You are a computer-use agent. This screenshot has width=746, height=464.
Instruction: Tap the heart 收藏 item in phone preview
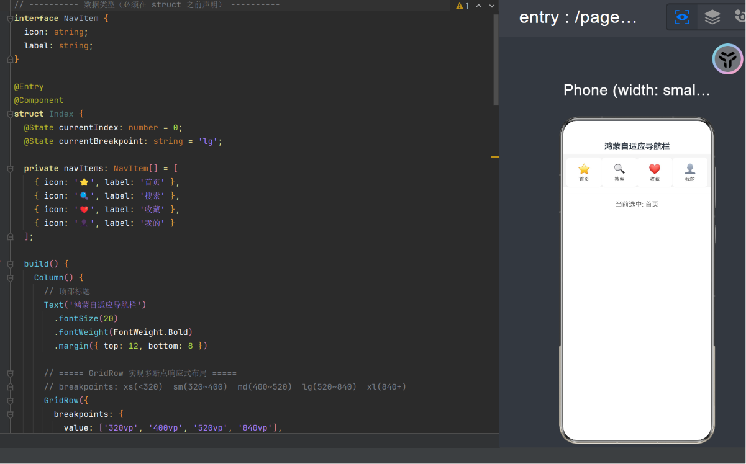(x=655, y=172)
